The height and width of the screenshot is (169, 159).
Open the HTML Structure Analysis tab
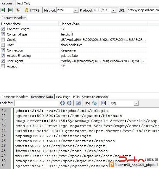(90, 97)
